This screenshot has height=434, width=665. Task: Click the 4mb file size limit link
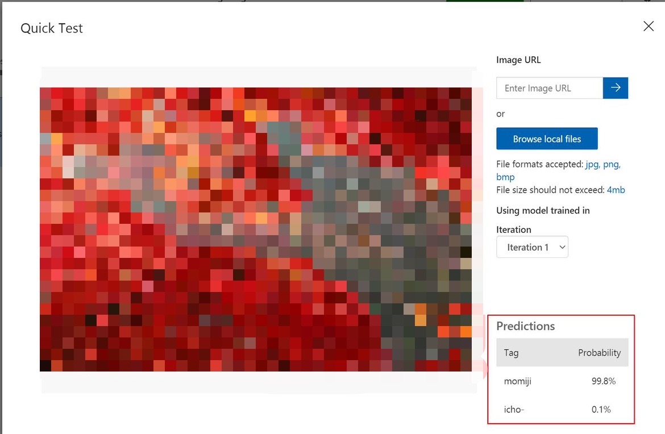pyautogui.click(x=616, y=190)
